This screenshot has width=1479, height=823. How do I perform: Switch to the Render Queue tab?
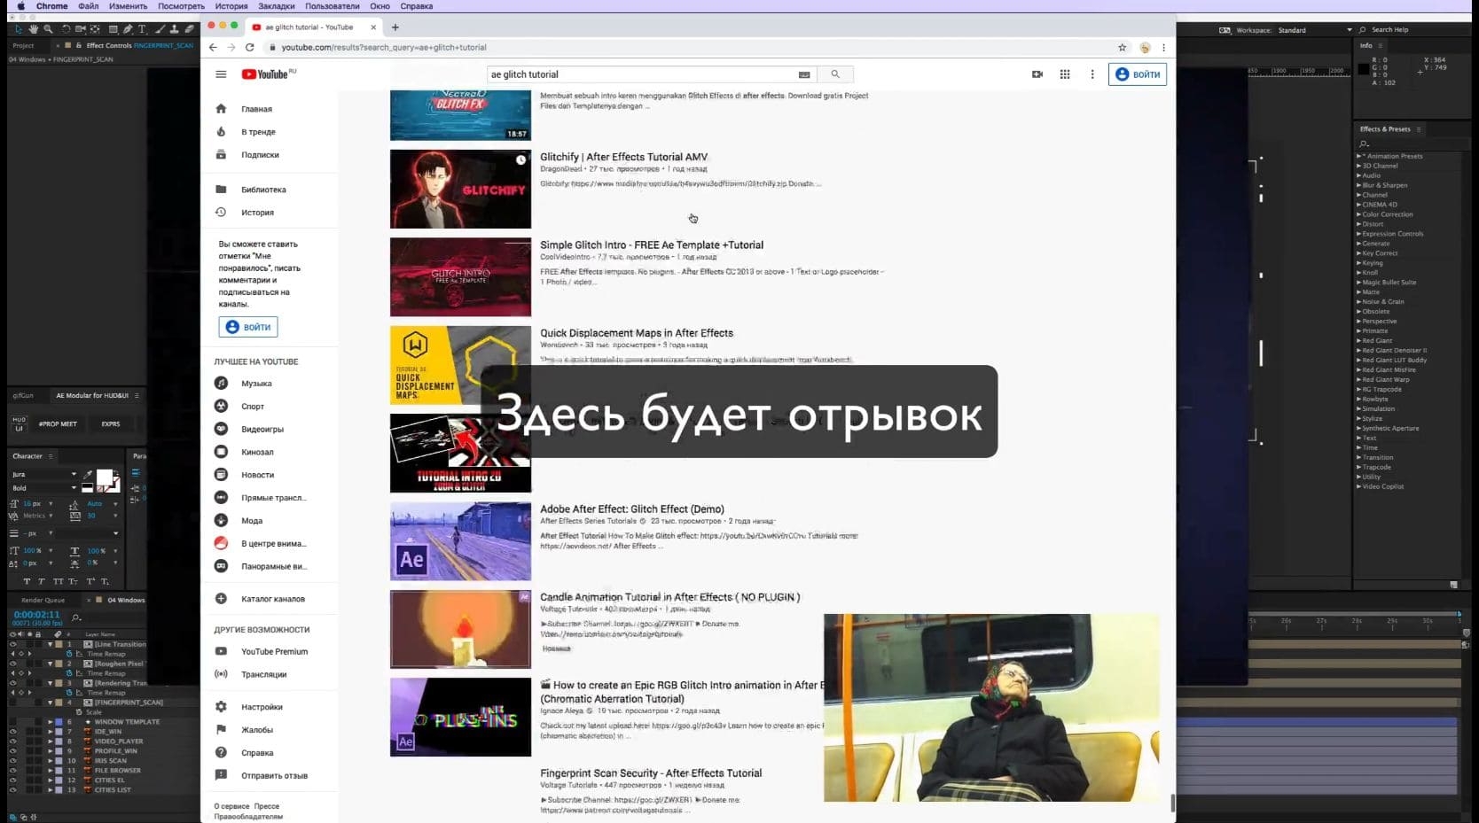43,601
